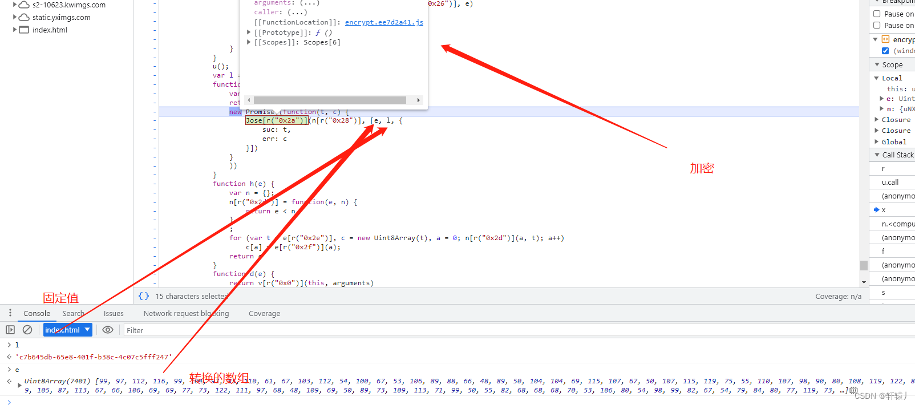This screenshot has height=405, width=915.
Task: Click the encrypt script file icon in Breakpoints
Action: pos(885,39)
